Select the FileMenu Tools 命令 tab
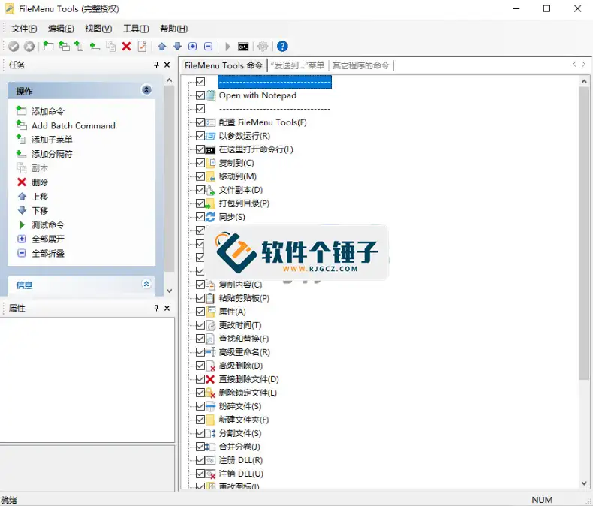The width and height of the screenshot is (593, 506). [224, 65]
